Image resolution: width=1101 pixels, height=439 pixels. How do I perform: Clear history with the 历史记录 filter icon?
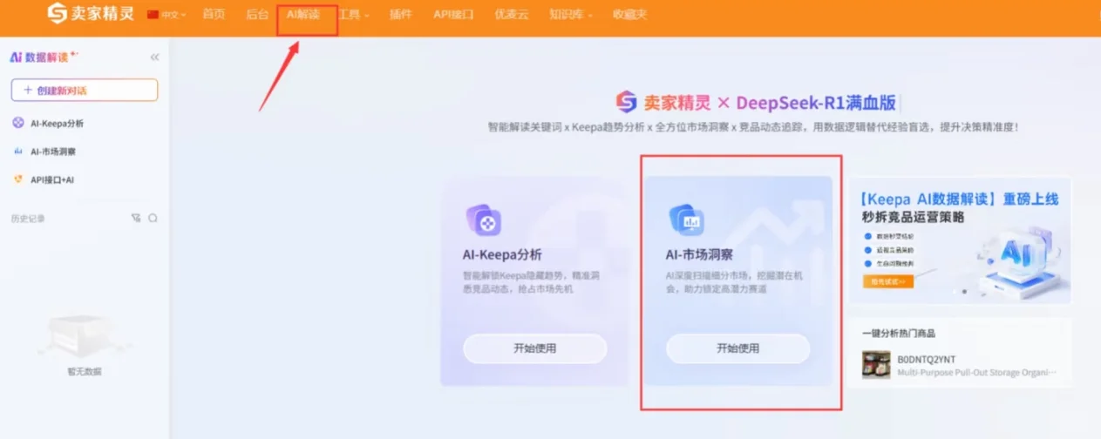(136, 218)
